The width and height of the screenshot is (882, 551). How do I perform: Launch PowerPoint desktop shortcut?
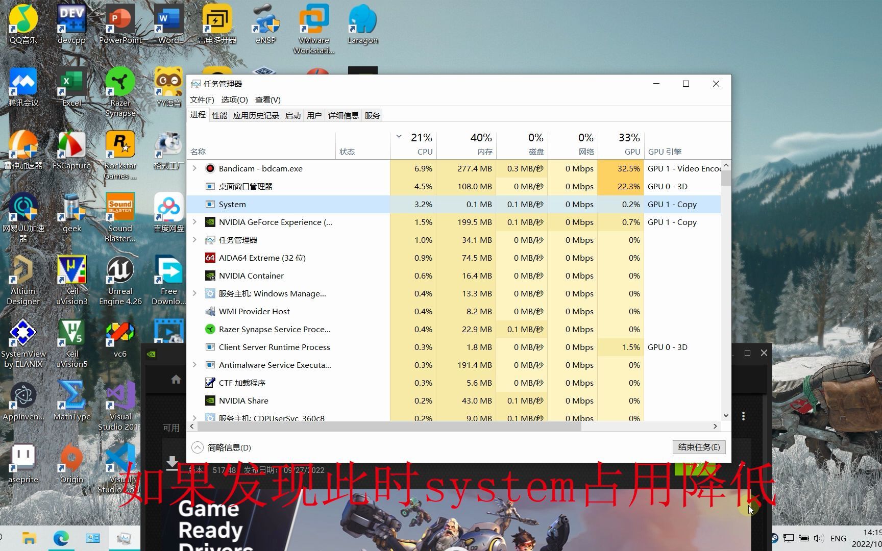point(120,24)
